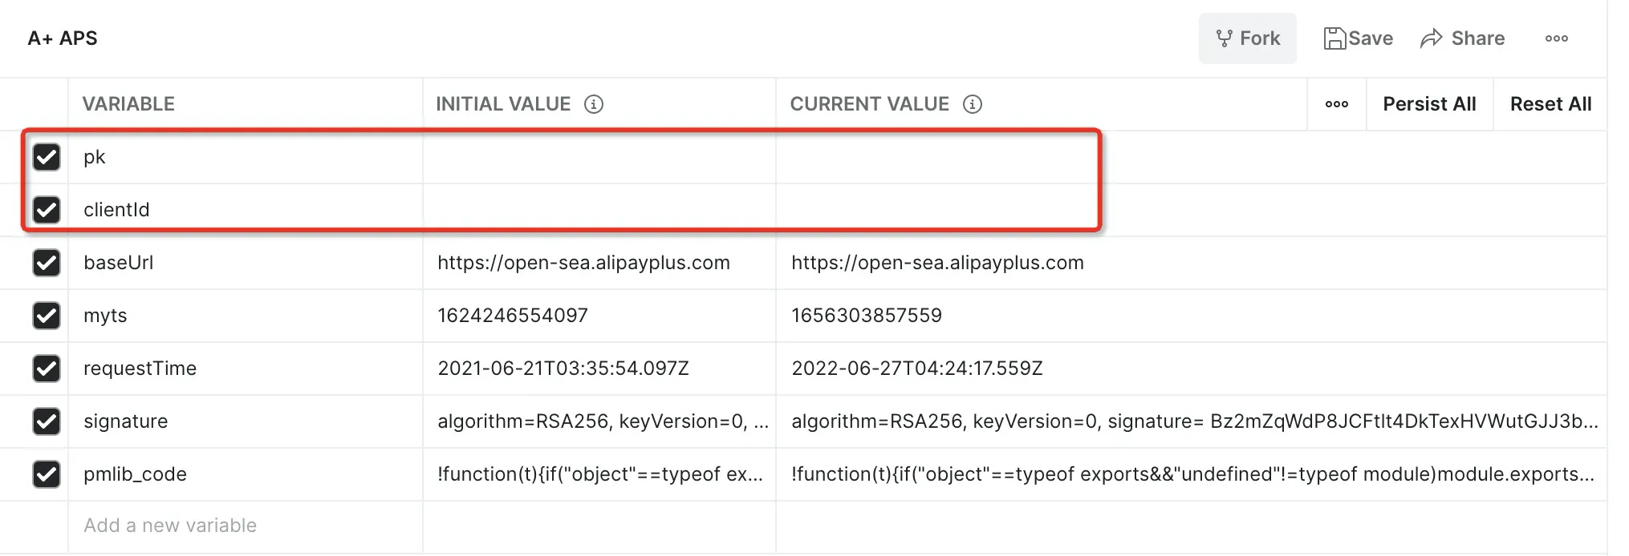Click the Current Value info icon
This screenshot has height=556, width=1629.
973,104
